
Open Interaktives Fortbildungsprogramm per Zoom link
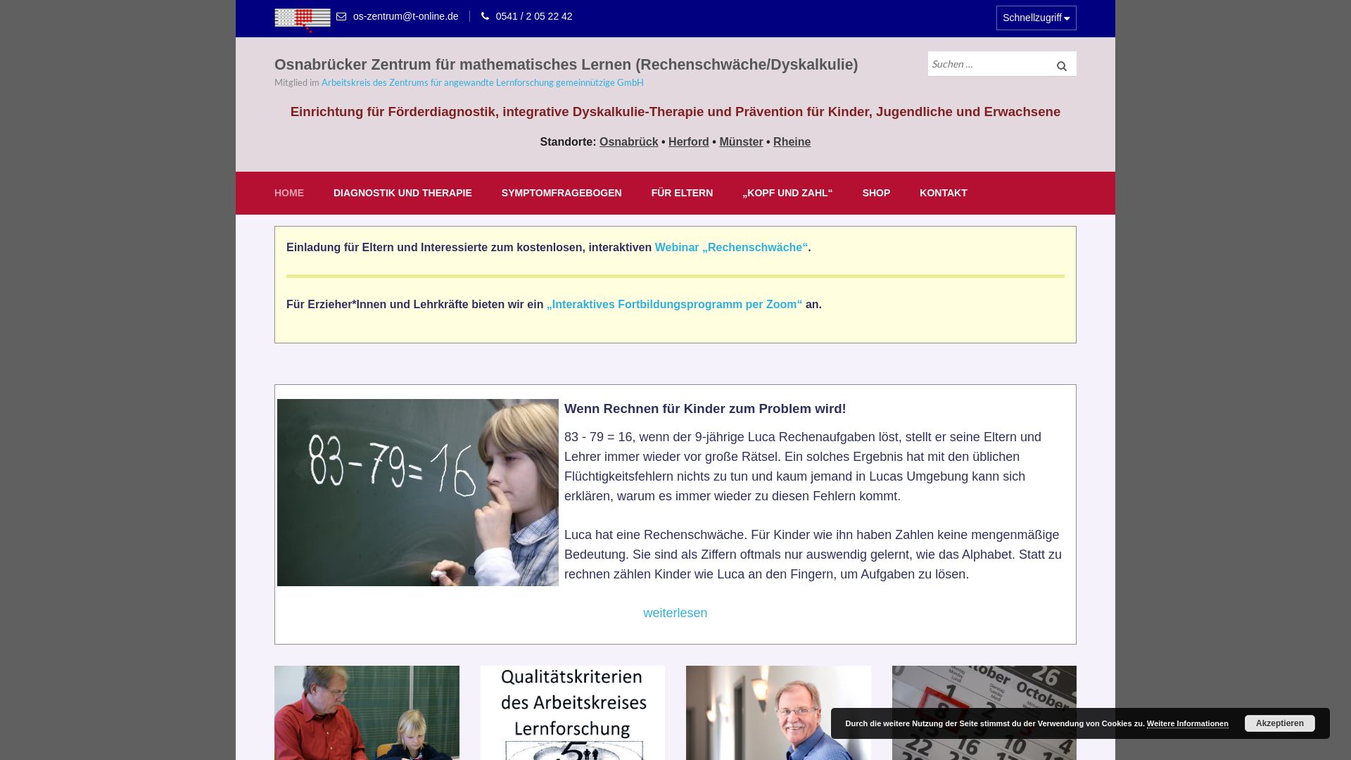coord(674,305)
